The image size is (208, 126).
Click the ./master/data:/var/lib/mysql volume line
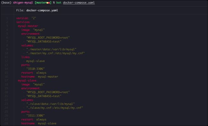click(51, 49)
